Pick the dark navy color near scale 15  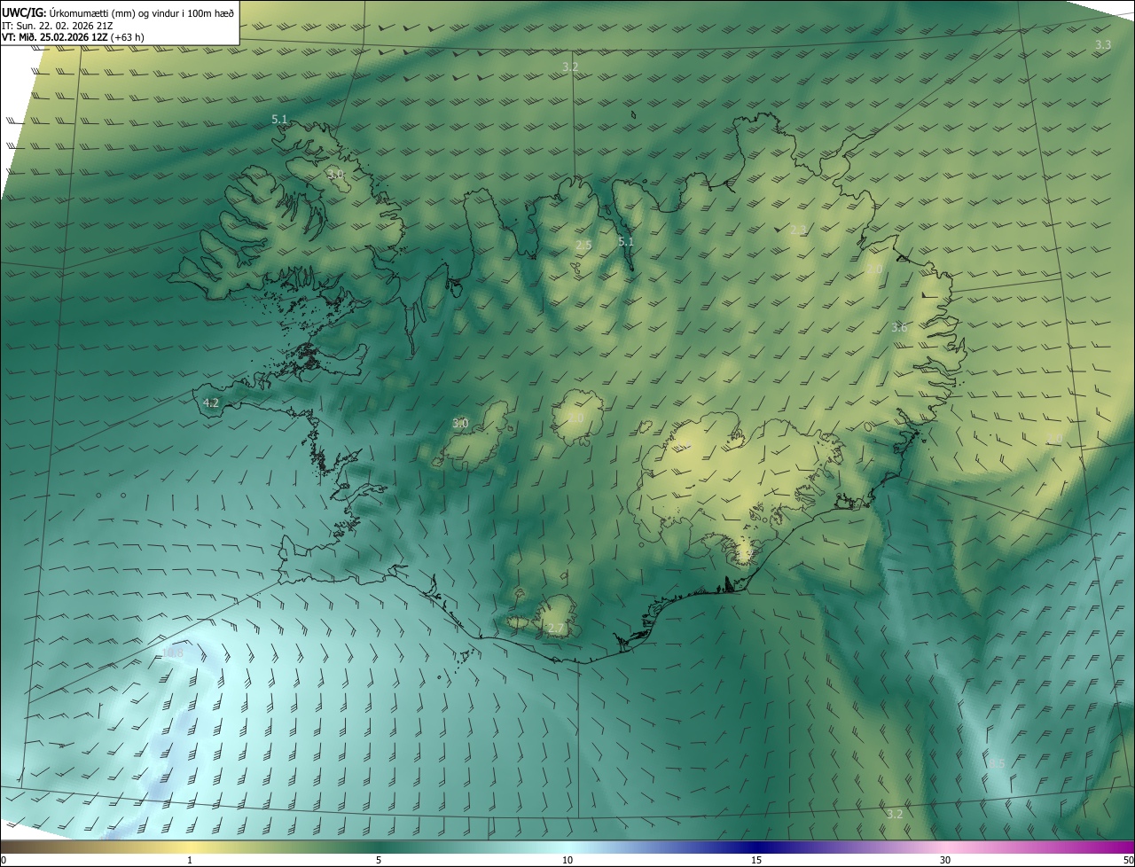point(756,847)
